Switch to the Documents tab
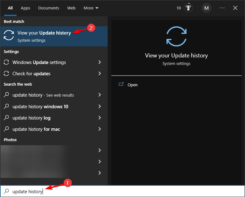245x197 pixels. (48, 8)
